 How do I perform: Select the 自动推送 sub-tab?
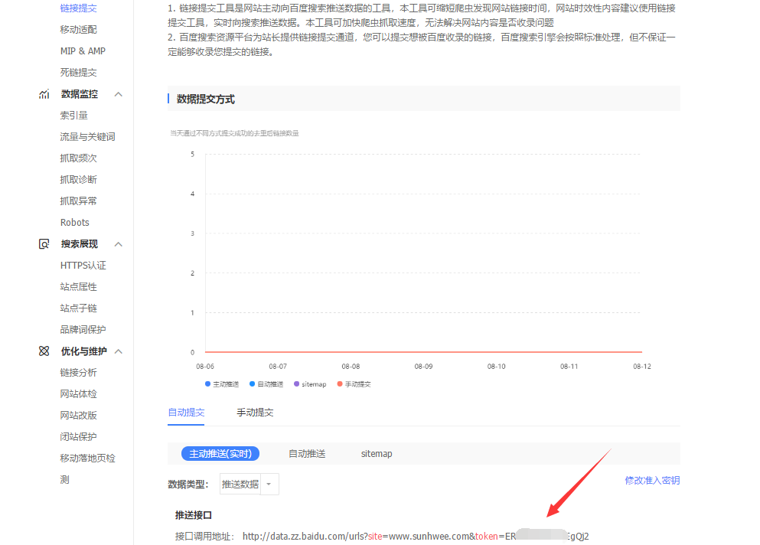point(307,454)
